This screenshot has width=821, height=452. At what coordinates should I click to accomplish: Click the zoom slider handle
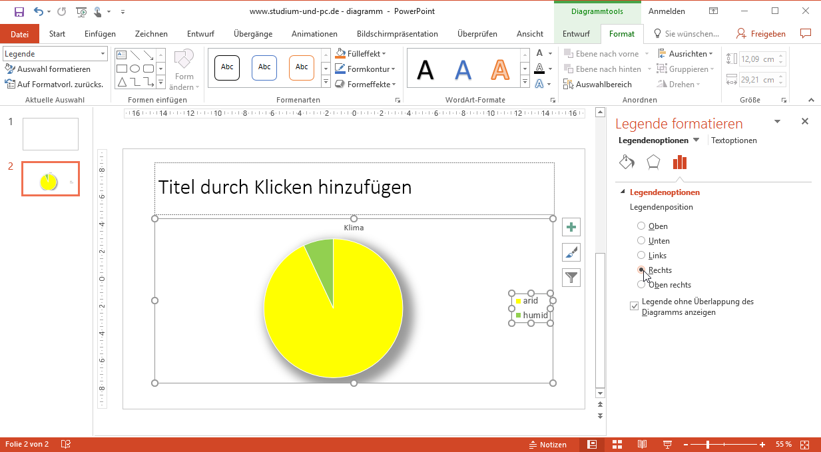point(707,445)
